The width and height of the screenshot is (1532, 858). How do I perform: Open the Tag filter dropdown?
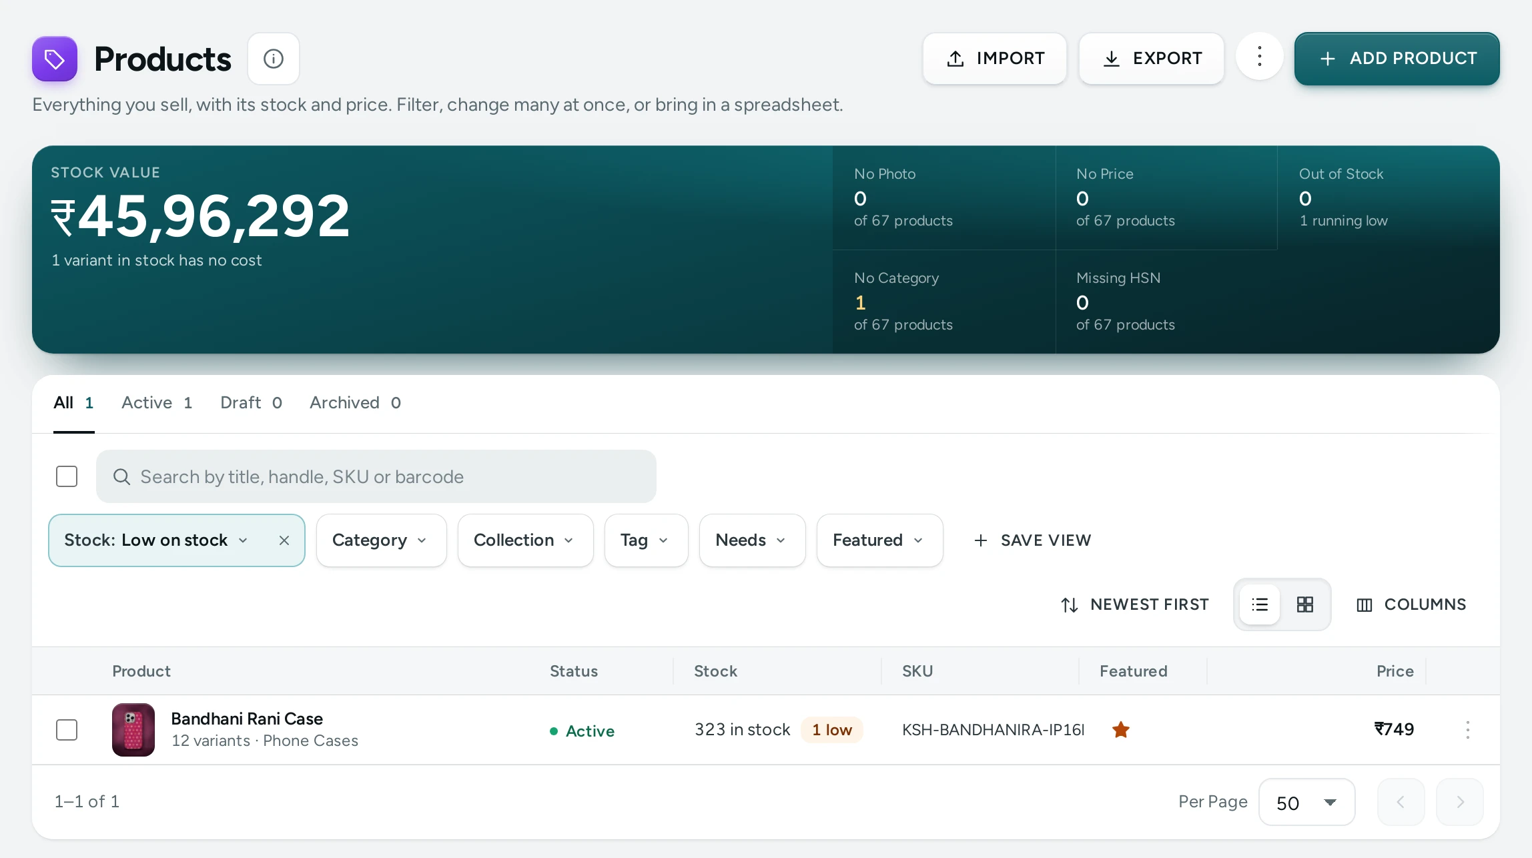[646, 540]
